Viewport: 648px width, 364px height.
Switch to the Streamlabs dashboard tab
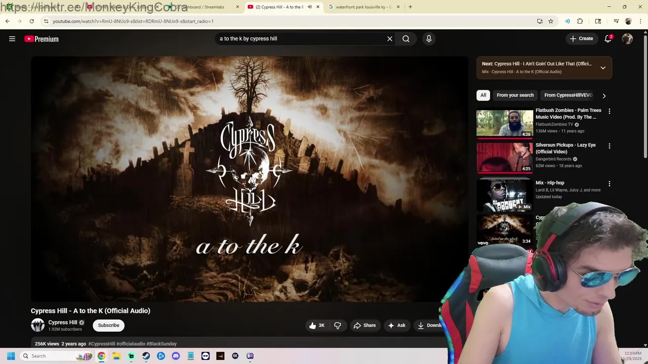202,7
